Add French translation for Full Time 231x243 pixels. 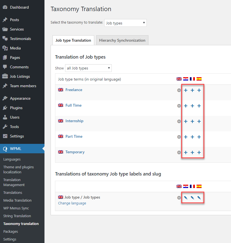click(x=192, y=106)
